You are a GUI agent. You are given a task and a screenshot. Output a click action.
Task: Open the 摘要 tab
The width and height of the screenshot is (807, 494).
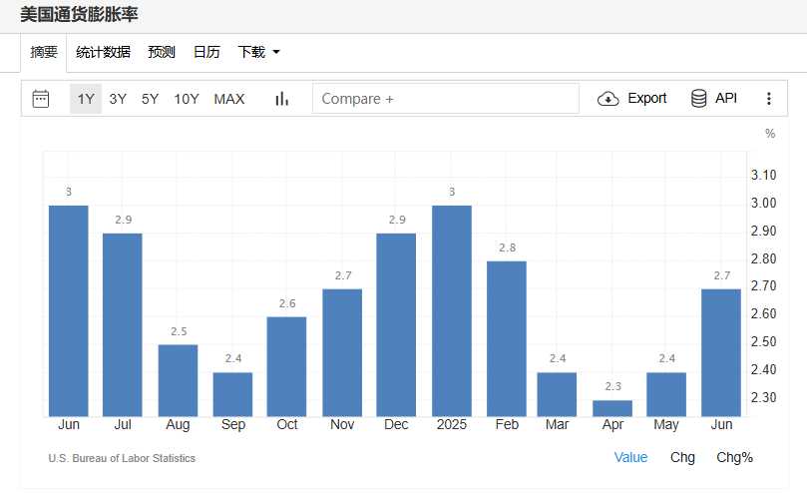(44, 52)
